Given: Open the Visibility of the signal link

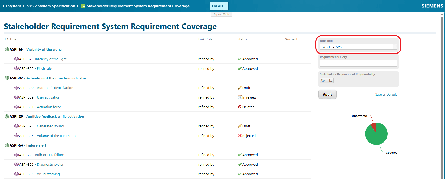Looking at the screenshot, I should [44, 49].
